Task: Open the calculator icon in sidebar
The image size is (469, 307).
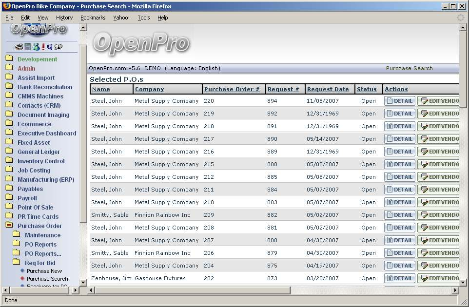Action: (x=28, y=47)
